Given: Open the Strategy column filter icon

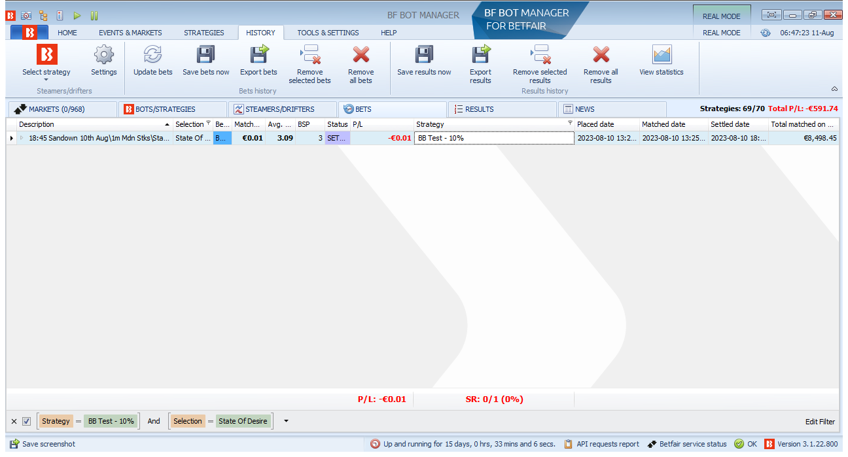Looking at the screenshot, I should (x=570, y=123).
